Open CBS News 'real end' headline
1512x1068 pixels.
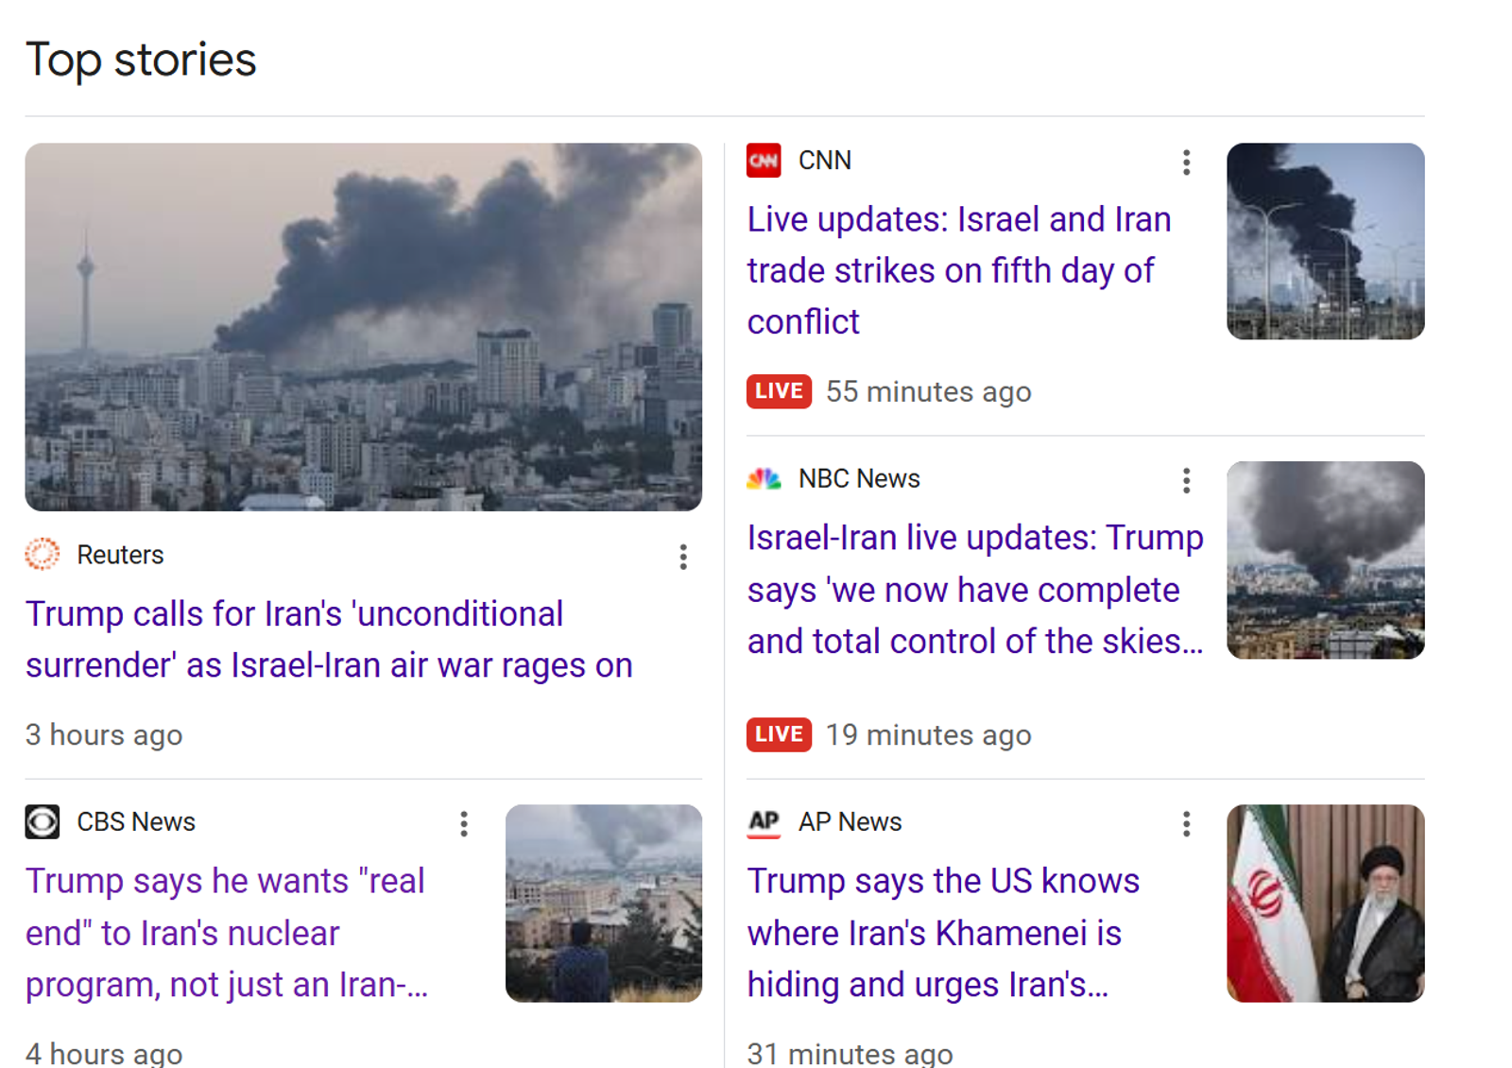[227, 933]
